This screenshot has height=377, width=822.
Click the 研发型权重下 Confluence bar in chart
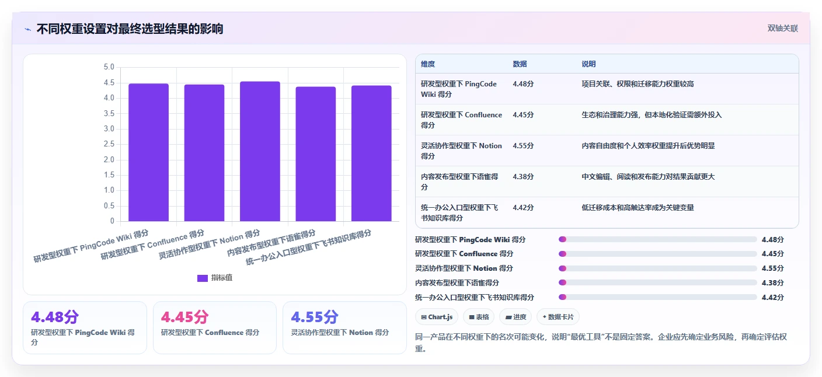pos(204,153)
